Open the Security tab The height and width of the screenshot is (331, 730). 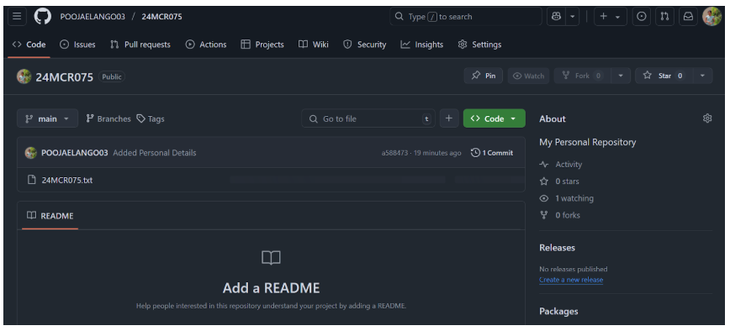point(364,45)
